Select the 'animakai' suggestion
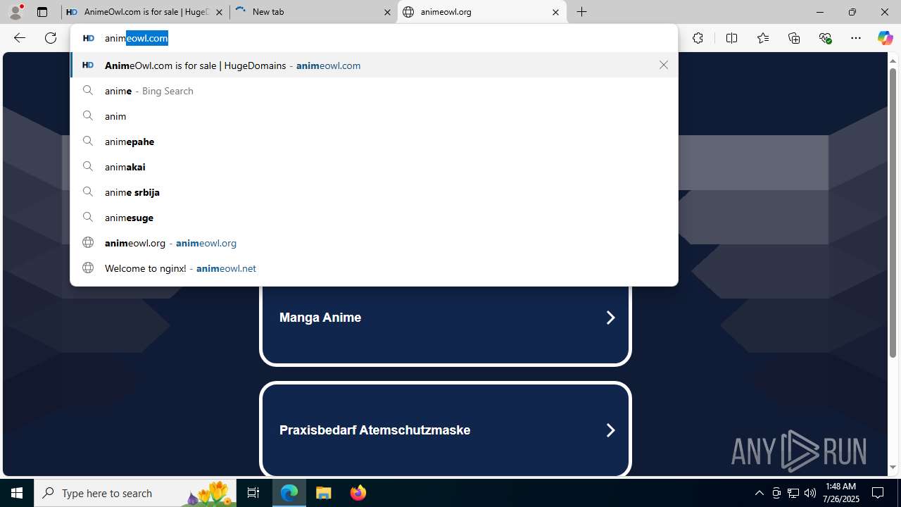This screenshot has height=507, width=901. coord(374,167)
